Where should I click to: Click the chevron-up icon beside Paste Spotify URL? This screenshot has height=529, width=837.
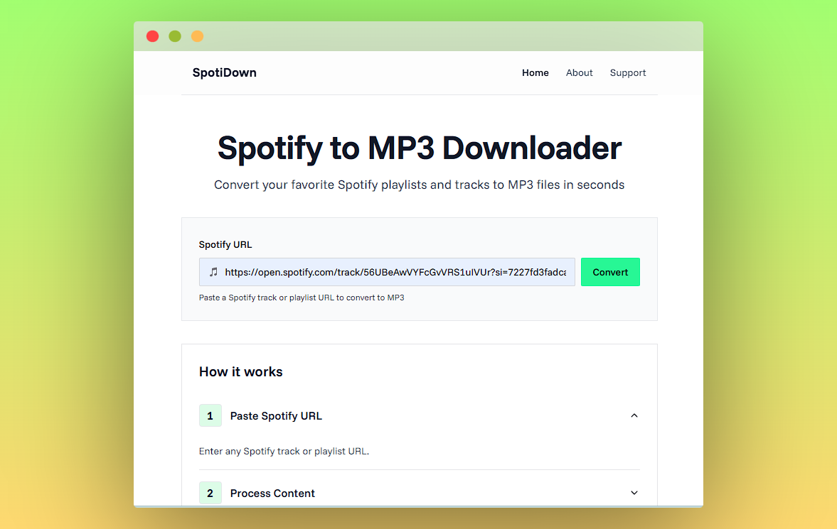pos(634,415)
